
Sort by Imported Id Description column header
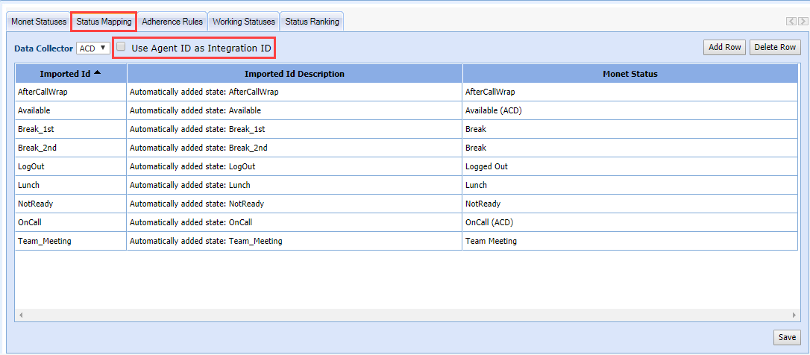click(295, 74)
